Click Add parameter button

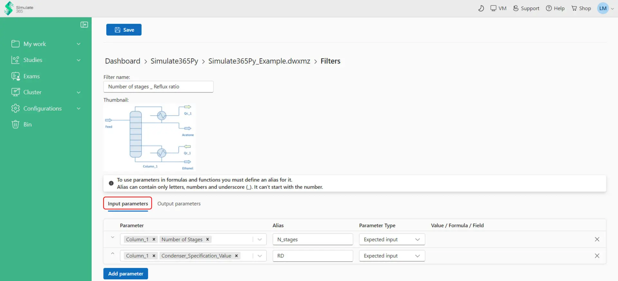tap(126, 274)
